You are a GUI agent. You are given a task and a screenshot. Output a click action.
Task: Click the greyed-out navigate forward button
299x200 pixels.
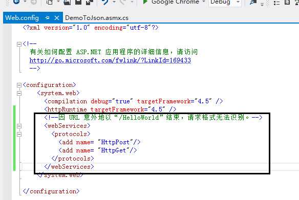click(34, 2)
